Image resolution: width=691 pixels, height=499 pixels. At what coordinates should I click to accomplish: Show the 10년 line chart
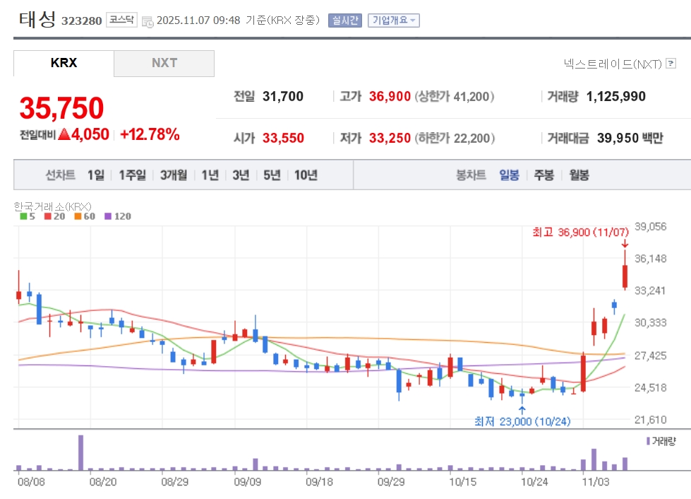pyautogui.click(x=306, y=175)
